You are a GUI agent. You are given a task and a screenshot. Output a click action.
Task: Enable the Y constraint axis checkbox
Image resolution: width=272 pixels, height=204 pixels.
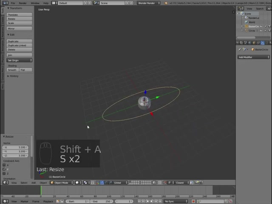pos(5,169)
